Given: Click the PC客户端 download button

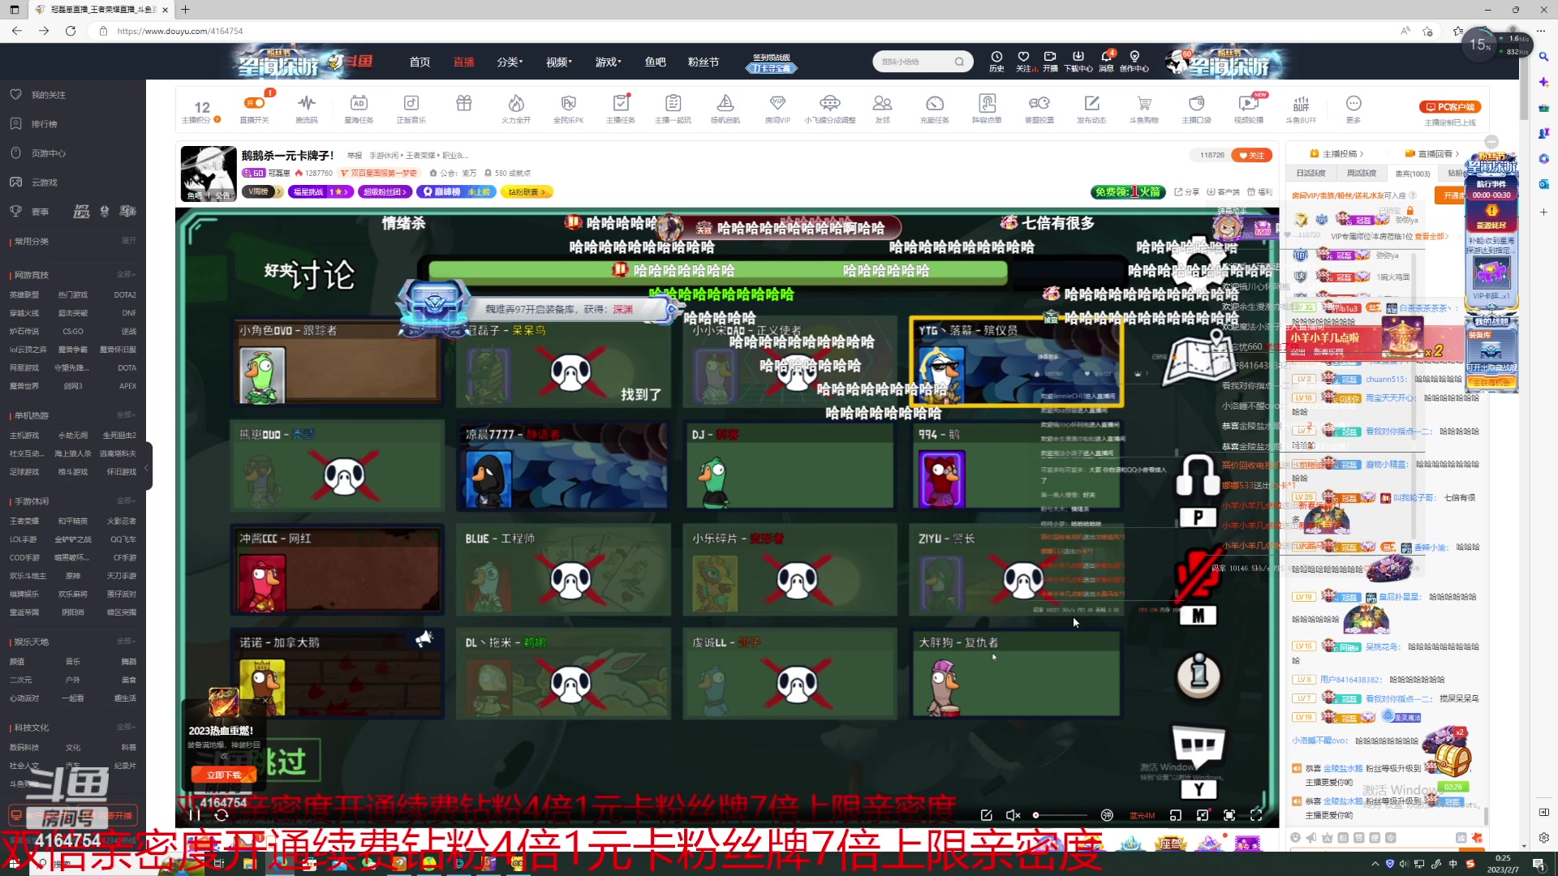Looking at the screenshot, I should click(x=1451, y=107).
